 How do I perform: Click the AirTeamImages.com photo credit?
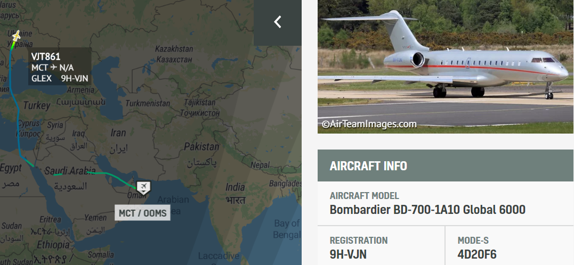pyautogui.click(x=369, y=125)
